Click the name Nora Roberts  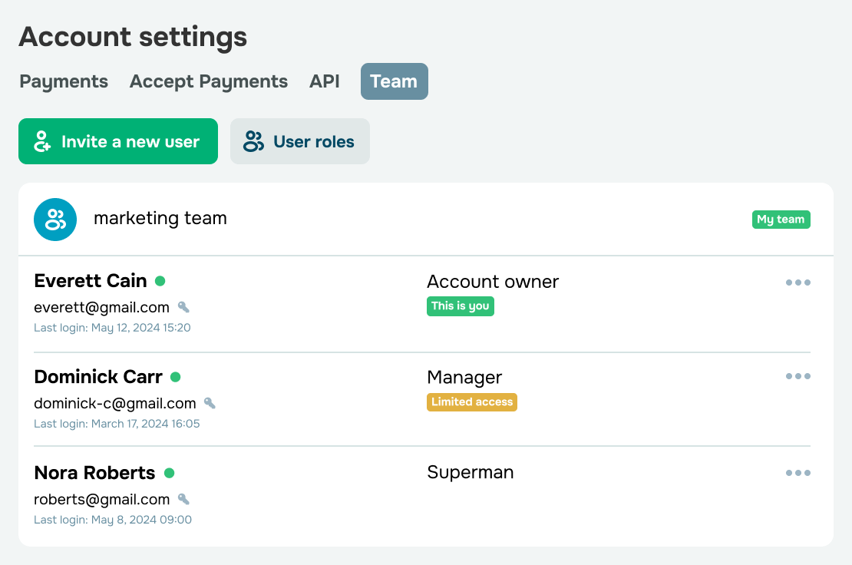(x=94, y=473)
